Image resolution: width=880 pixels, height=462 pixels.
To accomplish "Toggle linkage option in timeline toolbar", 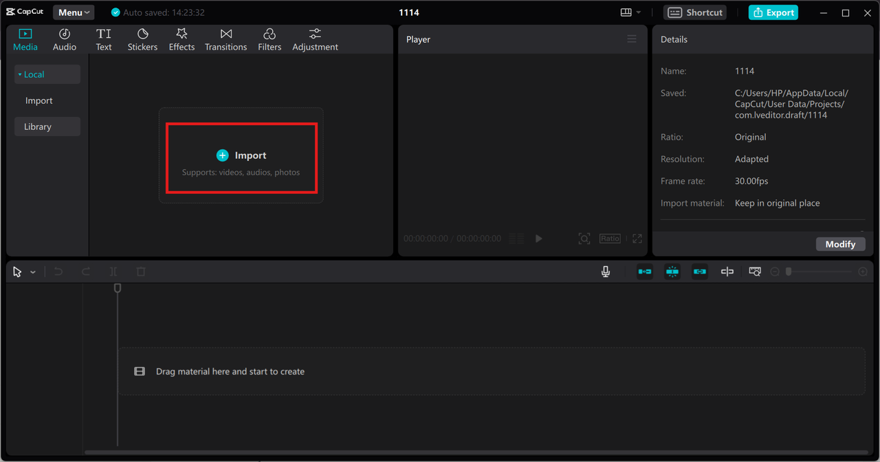I will click(x=700, y=272).
